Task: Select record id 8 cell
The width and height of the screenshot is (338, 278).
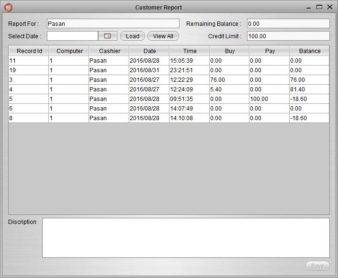Action: (29, 118)
